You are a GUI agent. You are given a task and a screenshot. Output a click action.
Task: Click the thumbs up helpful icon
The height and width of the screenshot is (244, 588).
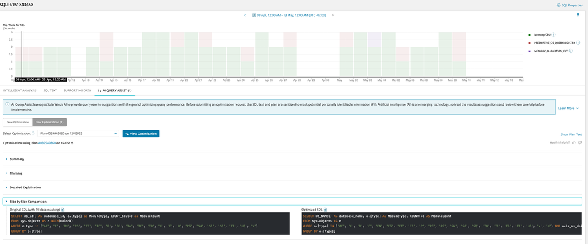coord(575,142)
